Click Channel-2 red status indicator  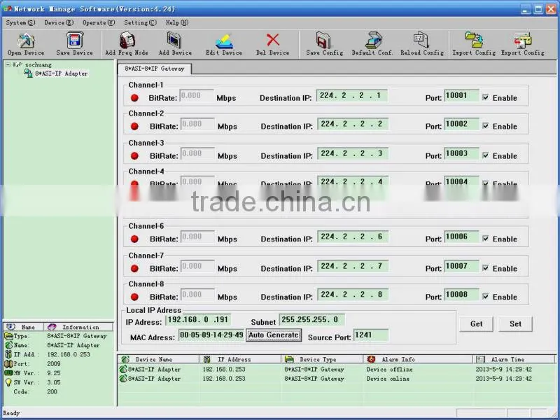click(x=134, y=127)
